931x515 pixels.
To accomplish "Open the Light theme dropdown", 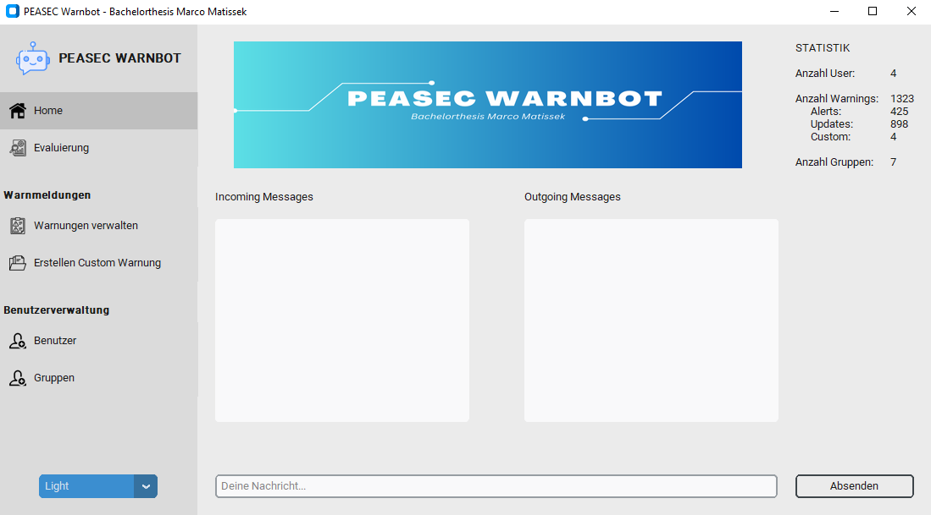I will point(98,486).
